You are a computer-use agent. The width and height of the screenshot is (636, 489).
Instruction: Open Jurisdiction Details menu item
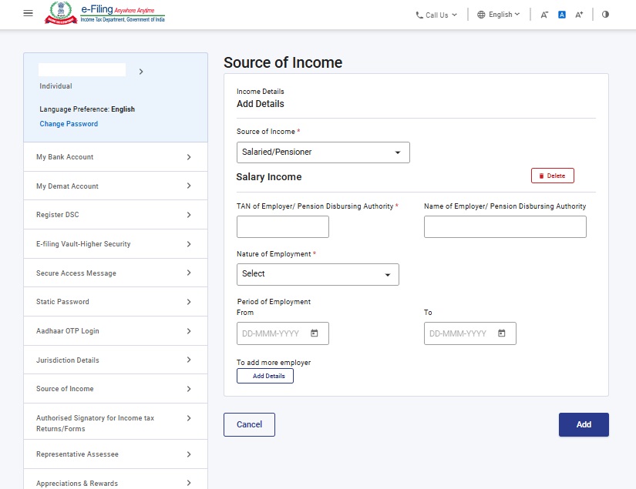[116, 360]
